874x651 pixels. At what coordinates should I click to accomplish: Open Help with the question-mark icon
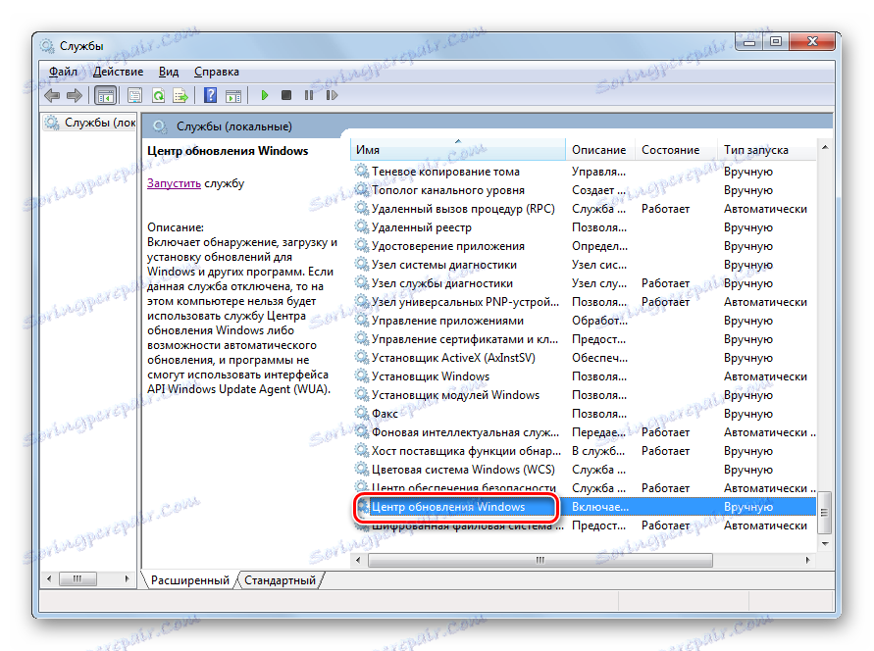click(210, 95)
